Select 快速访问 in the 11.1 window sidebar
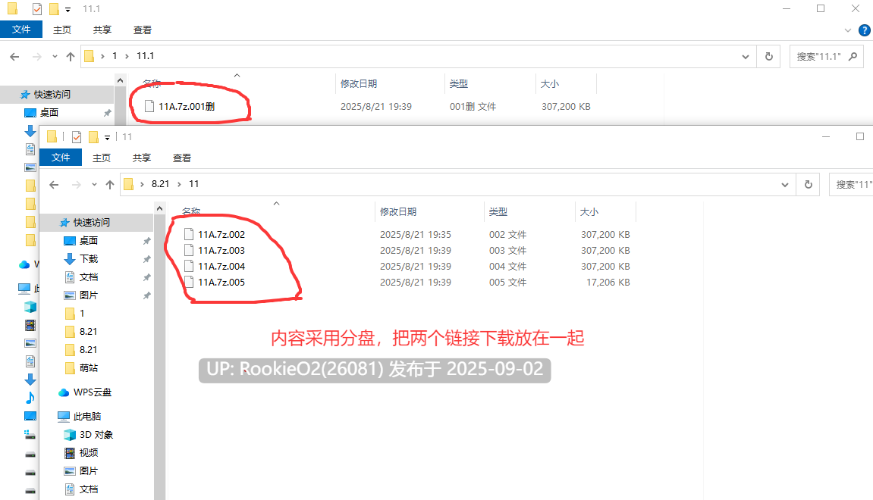This screenshot has width=873, height=500. pos(52,95)
